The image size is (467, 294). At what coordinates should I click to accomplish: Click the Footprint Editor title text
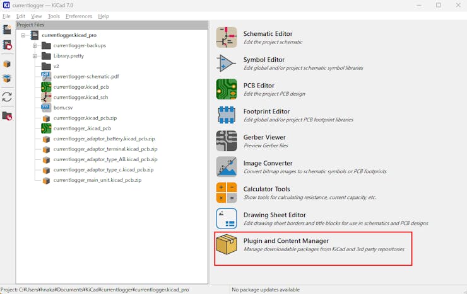click(x=266, y=111)
